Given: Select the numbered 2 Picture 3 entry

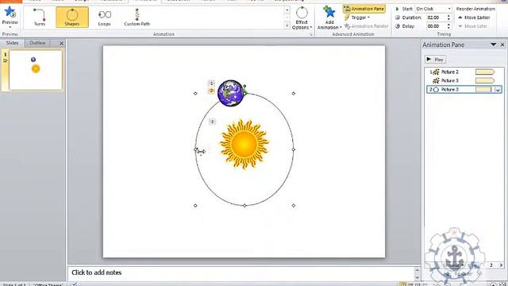Looking at the screenshot, I should tap(464, 90).
